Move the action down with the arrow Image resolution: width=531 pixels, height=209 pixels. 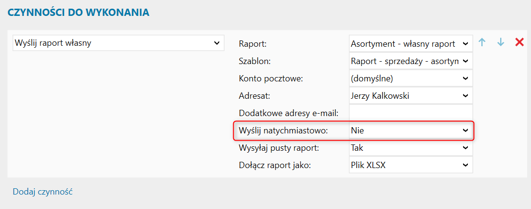coord(501,42)
